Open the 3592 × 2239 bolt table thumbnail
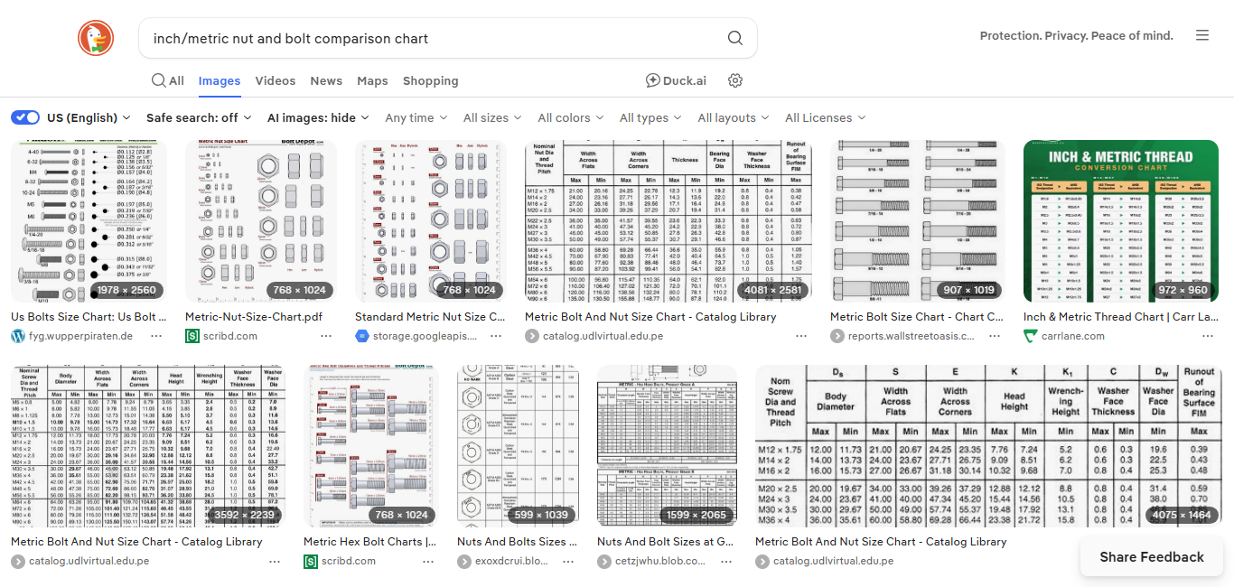This screenshot has height=587, width=1234. click(148, 446)
